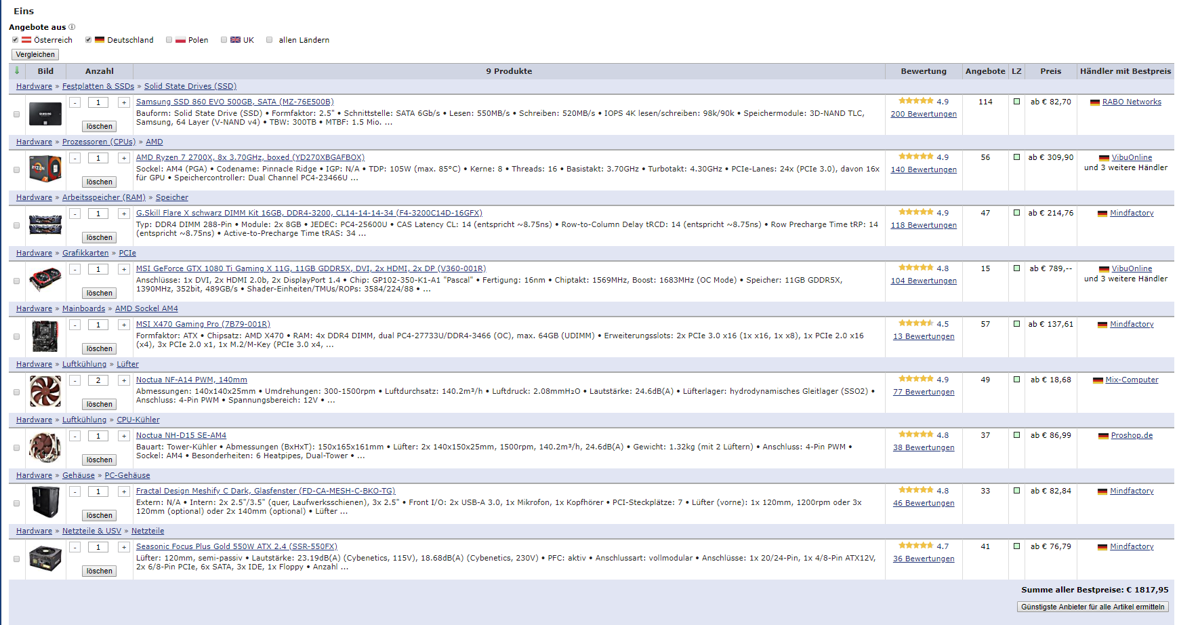Increase quantity of MSI GeForce GTX 1080 Ti

coord(124,269)
